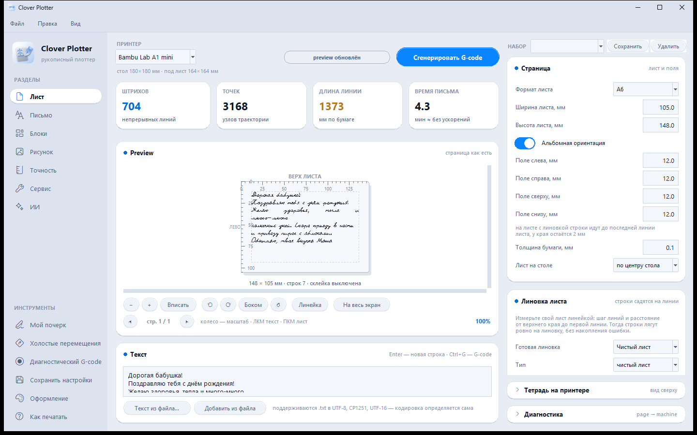697x435 pixels.
Task: Open the ИИ section
Action: click(x=56, y=207)
